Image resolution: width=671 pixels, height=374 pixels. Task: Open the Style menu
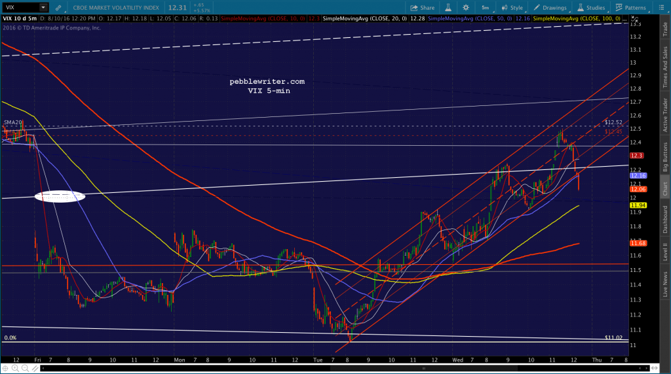coord(512,8)
